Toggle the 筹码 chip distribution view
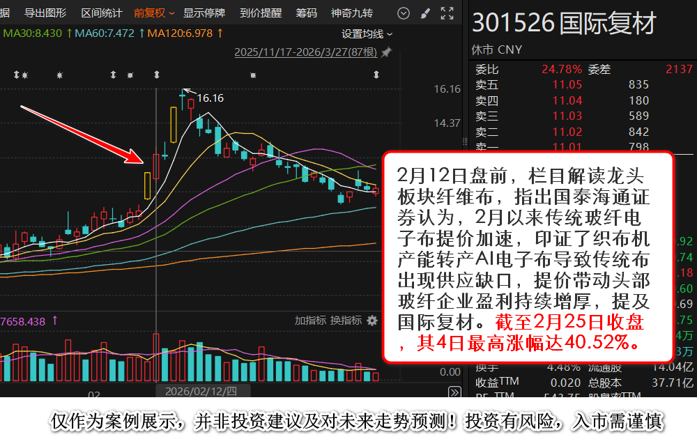This screenshot has height=446, width=697. coord(306,13)
